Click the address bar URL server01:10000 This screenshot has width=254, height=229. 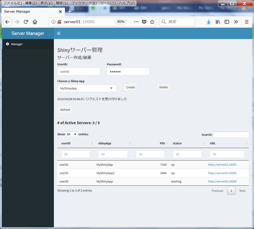coord(79,22)
